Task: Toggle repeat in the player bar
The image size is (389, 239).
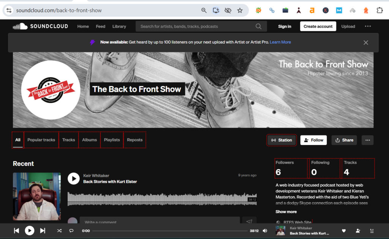Action: tap(71, 231)
